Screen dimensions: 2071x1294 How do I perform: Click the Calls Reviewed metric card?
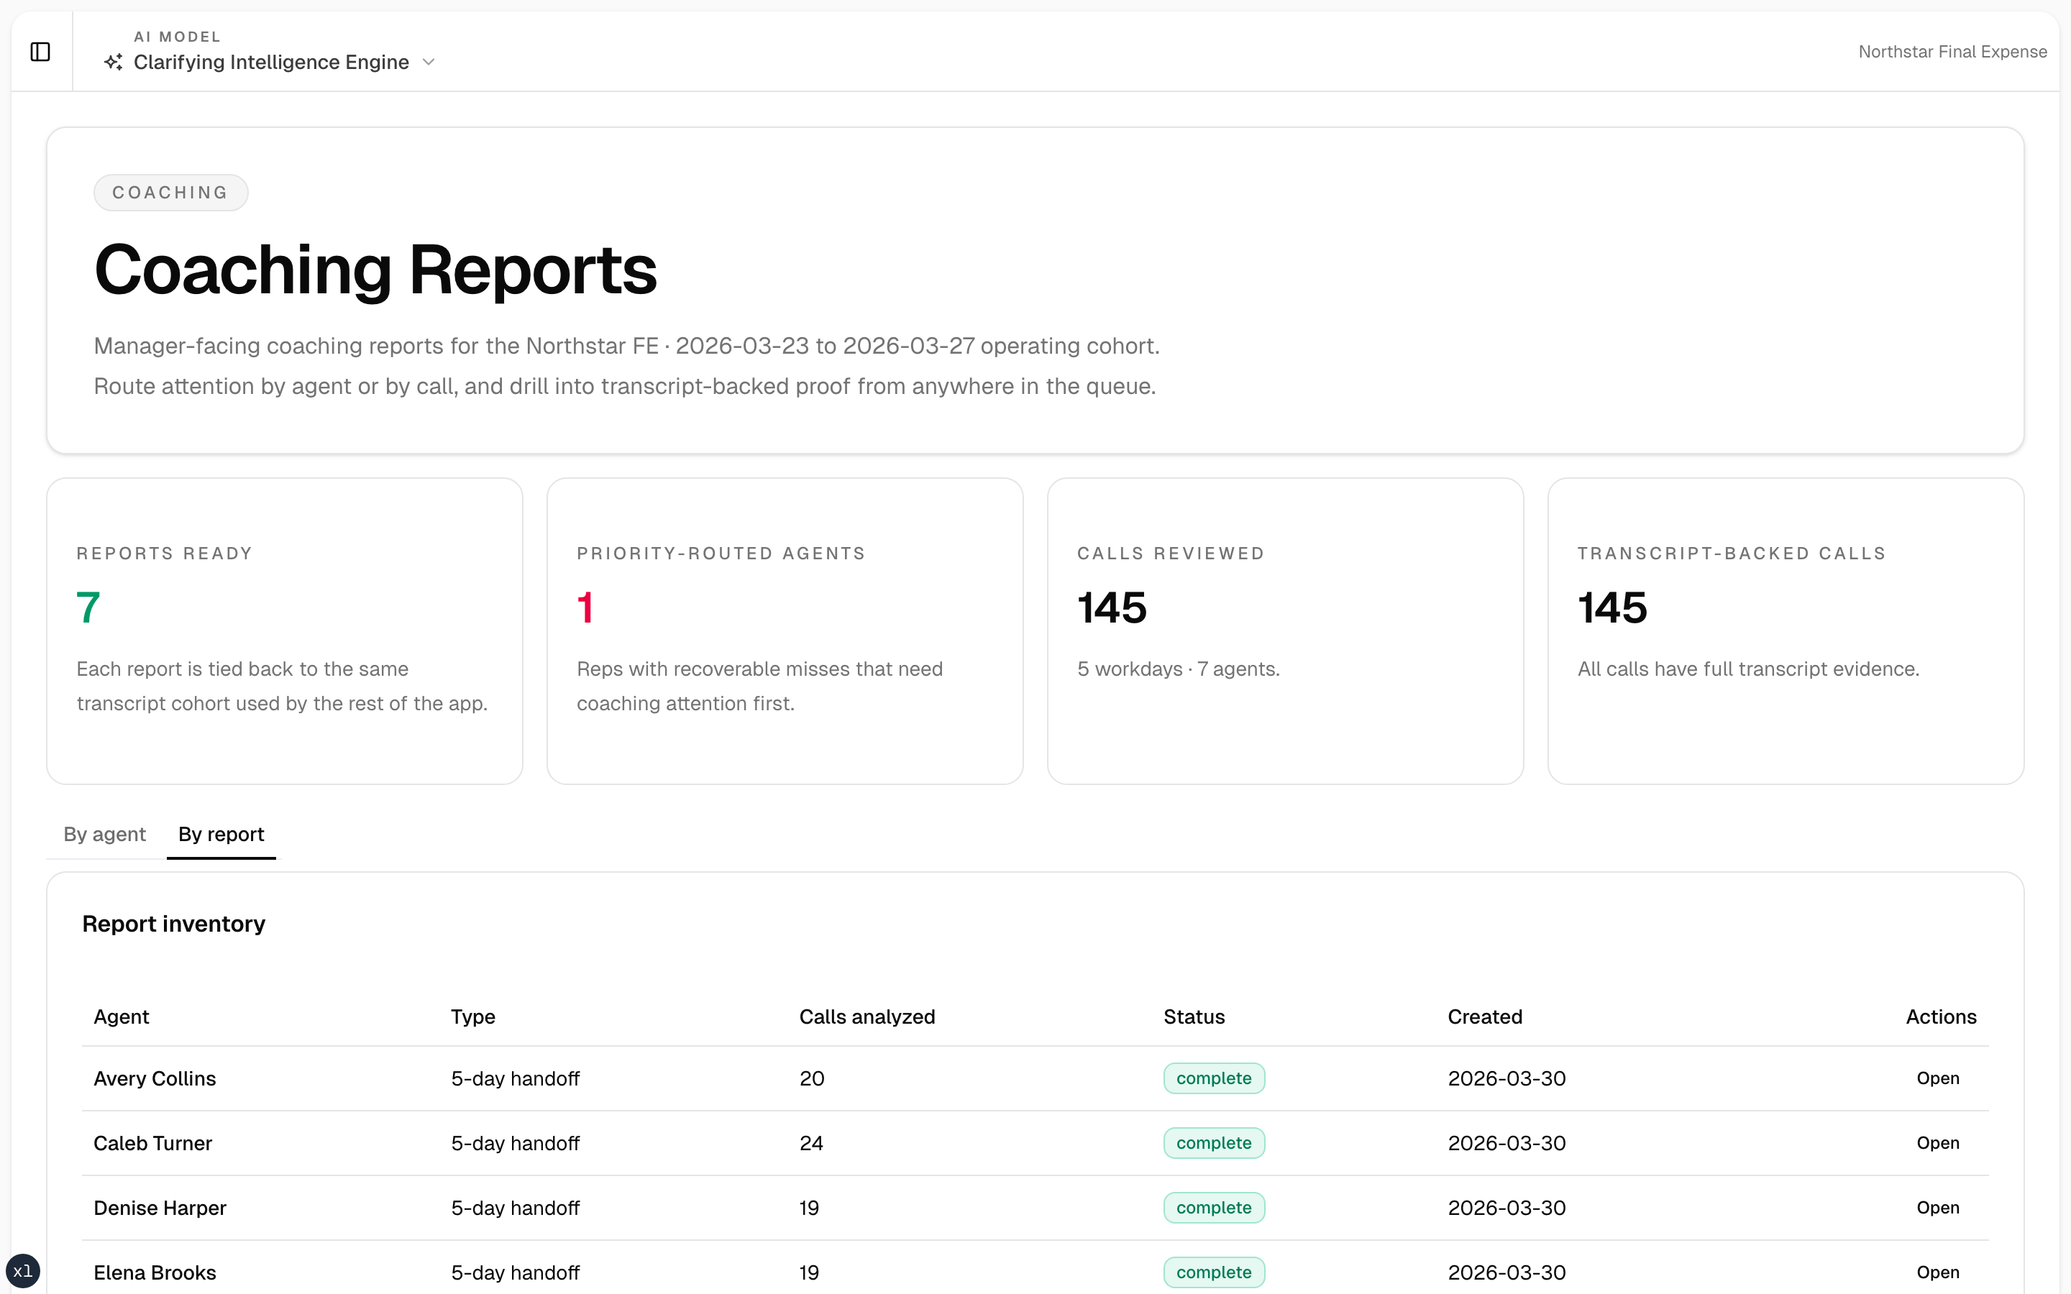click(1284, 630)
